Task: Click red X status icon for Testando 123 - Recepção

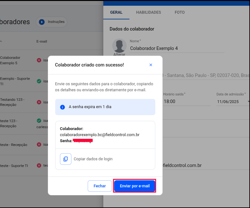Action: [39, 102]
